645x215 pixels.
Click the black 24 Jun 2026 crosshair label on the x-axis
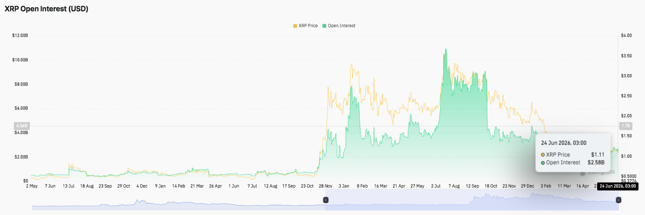(x=618, y=186)
